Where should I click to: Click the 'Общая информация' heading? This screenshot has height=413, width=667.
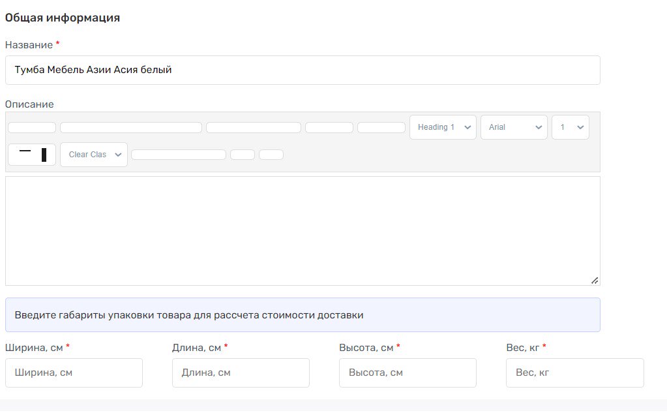[x=63, y=18]
